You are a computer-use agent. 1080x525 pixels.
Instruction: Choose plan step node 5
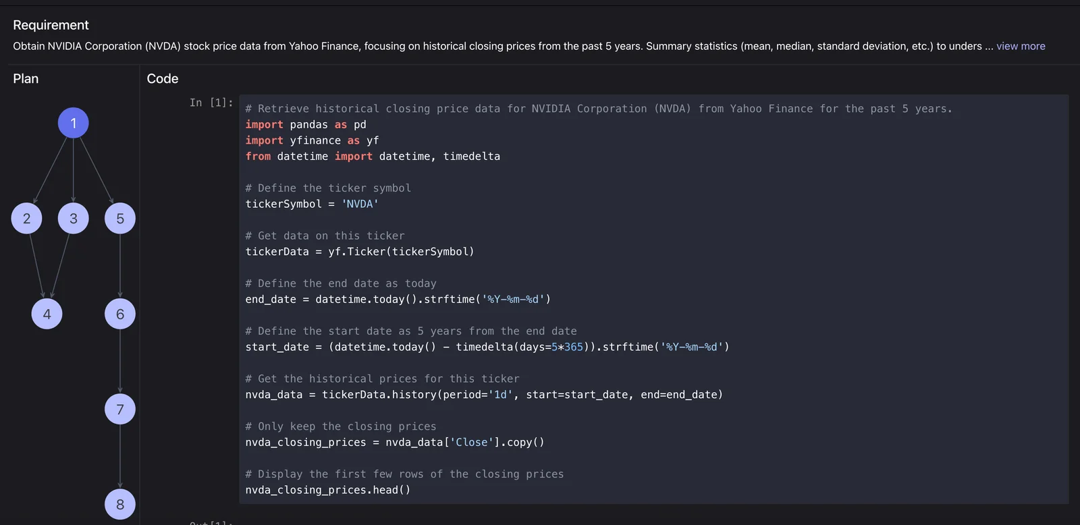120,219
